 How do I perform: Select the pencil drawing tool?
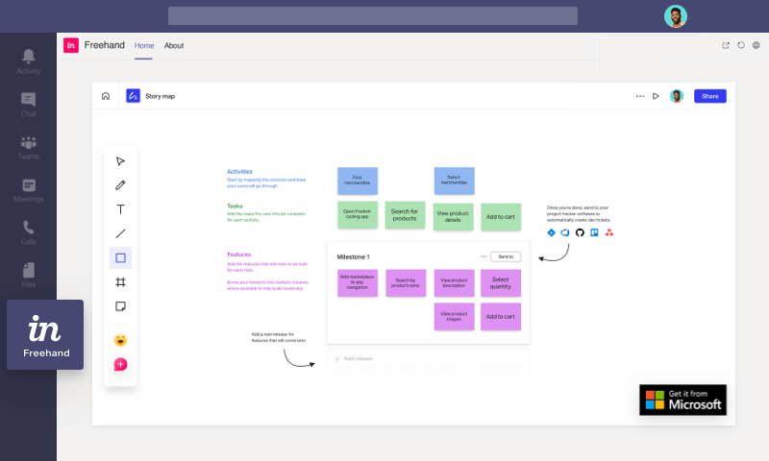tap(120, 185)
